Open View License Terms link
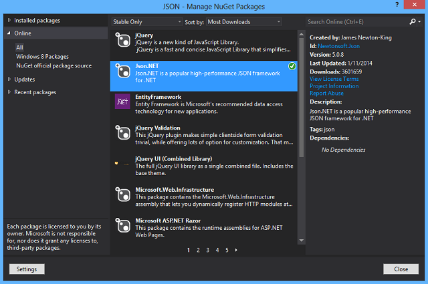 click(x=334, y=79)
